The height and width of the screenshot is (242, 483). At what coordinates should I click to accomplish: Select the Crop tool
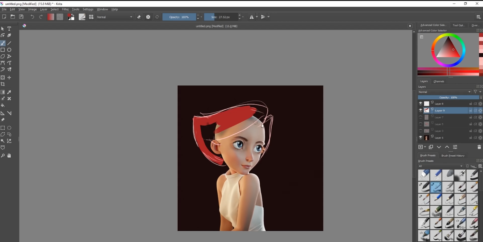click(3, 84)
